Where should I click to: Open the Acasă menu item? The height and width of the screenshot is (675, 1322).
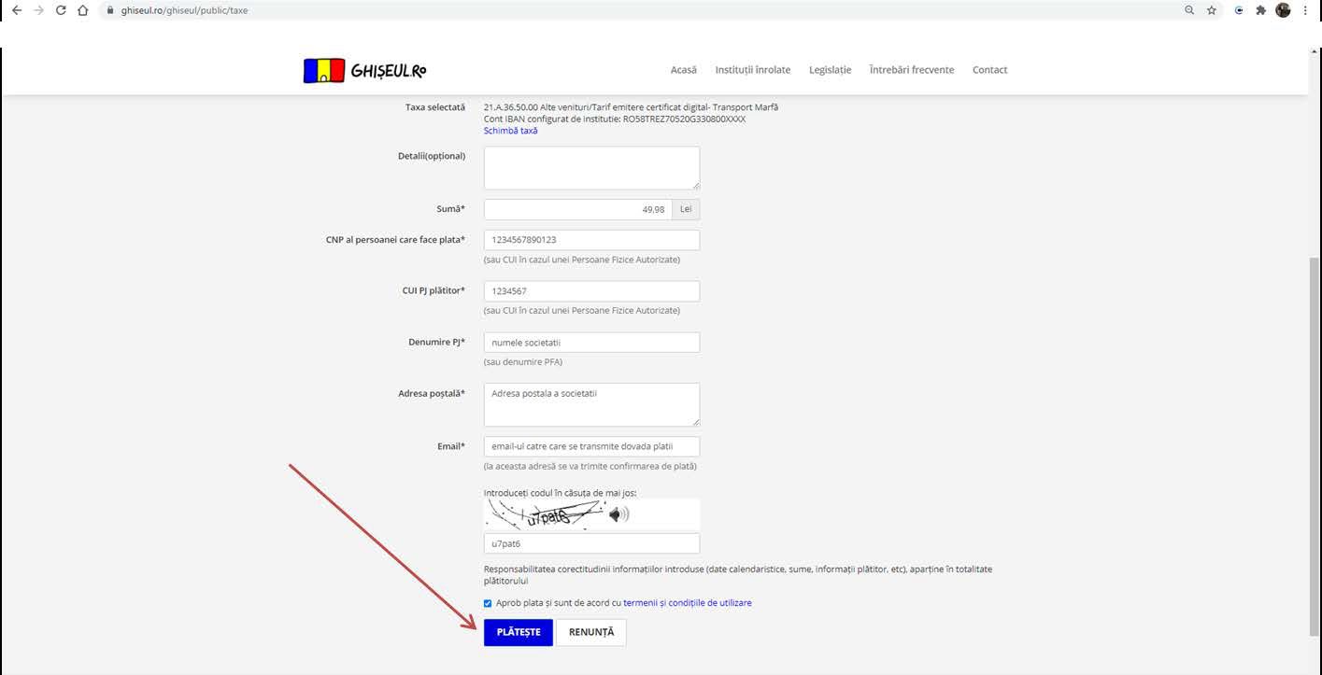click(683, 70)
